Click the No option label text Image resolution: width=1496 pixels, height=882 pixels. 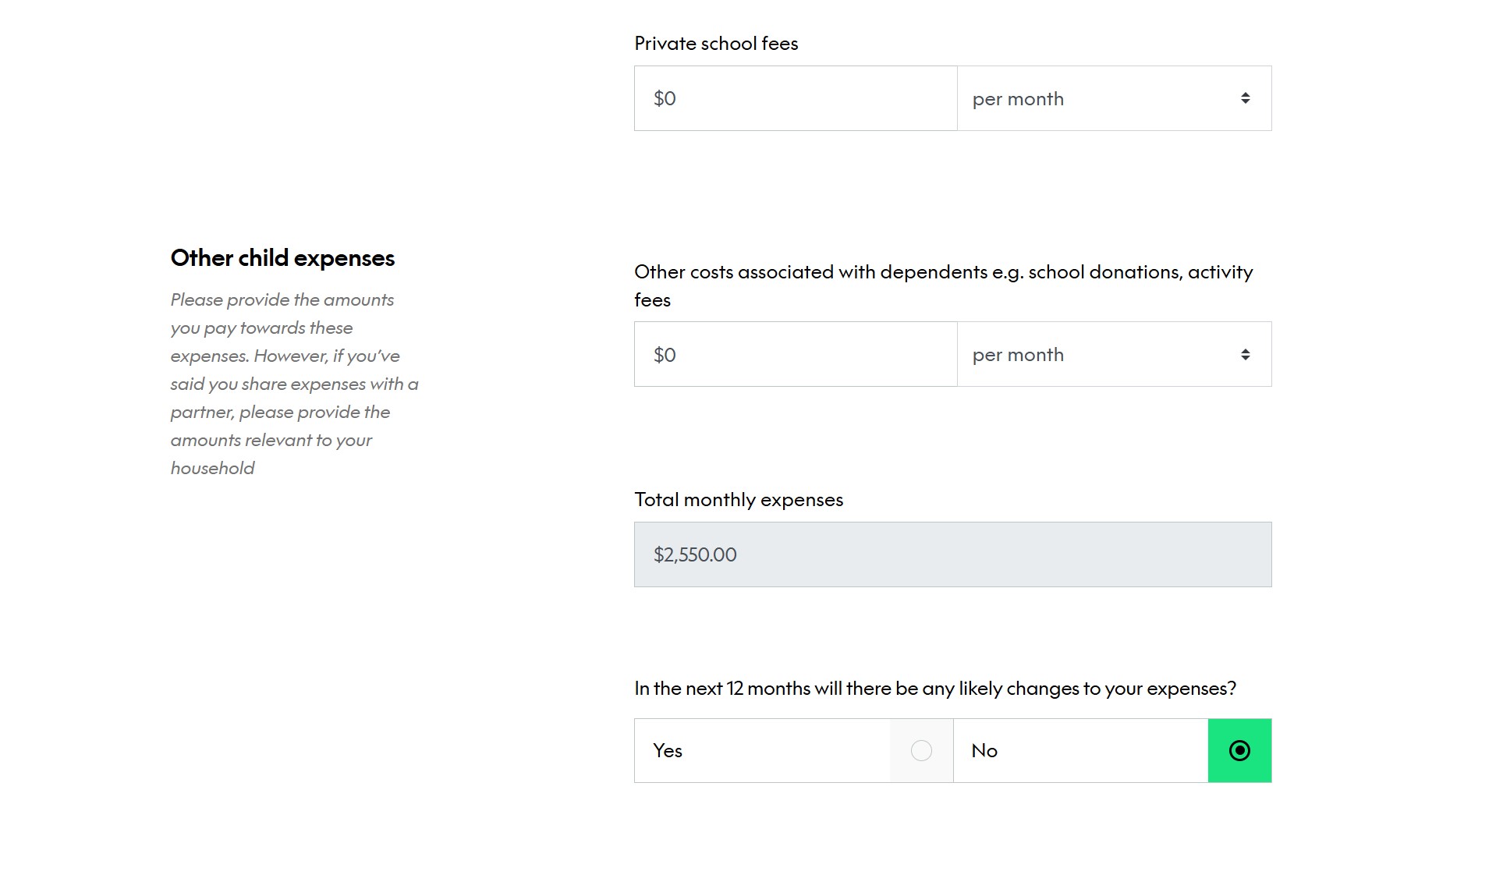click(984, 750)
